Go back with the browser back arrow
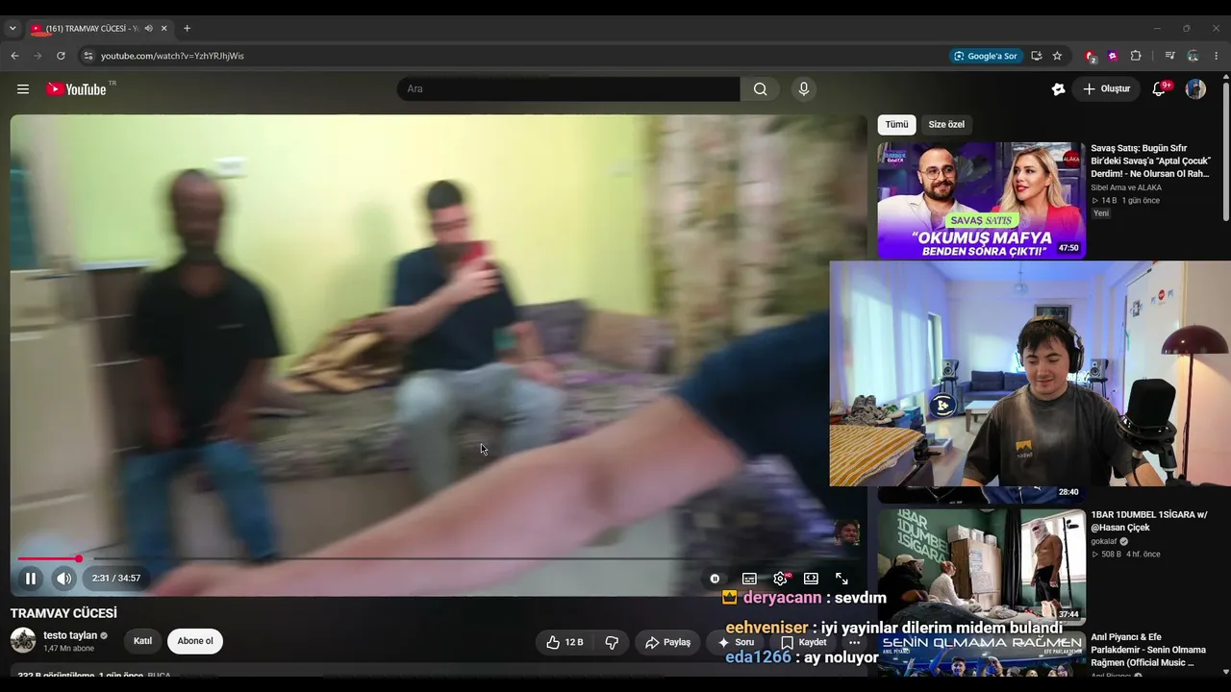The width and height of the screenshot is (1231, 692). (x=14, y=56)
